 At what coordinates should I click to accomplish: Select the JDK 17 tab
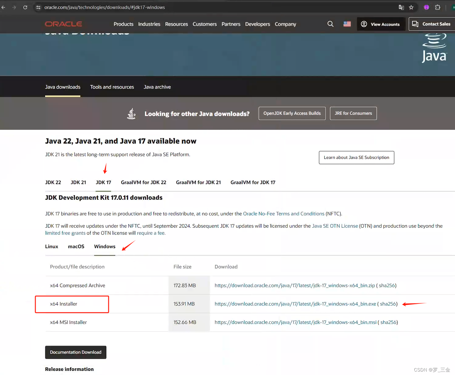[103, 182]
